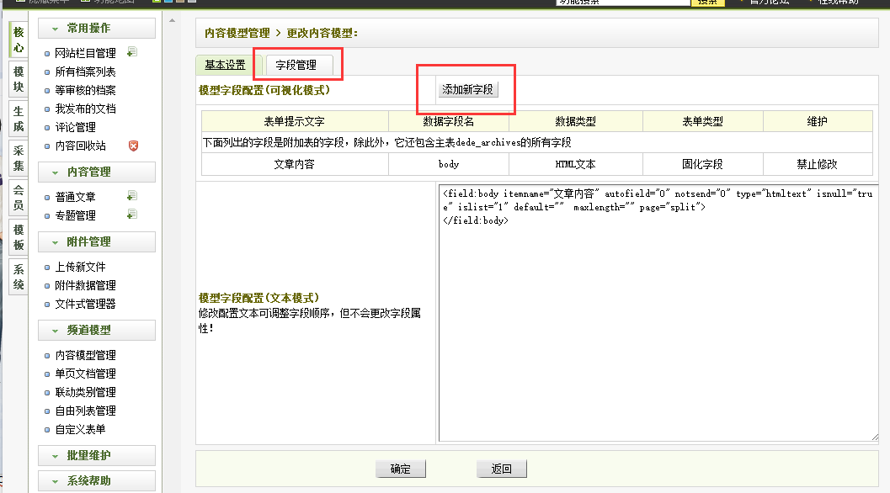Collapse the 附件管理 menu section

[x=97, y=241]
